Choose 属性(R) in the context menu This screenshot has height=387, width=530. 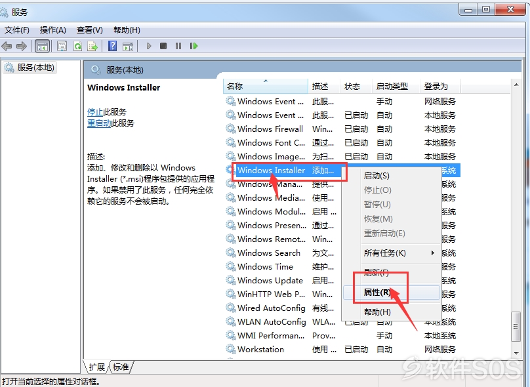(392, 293)
